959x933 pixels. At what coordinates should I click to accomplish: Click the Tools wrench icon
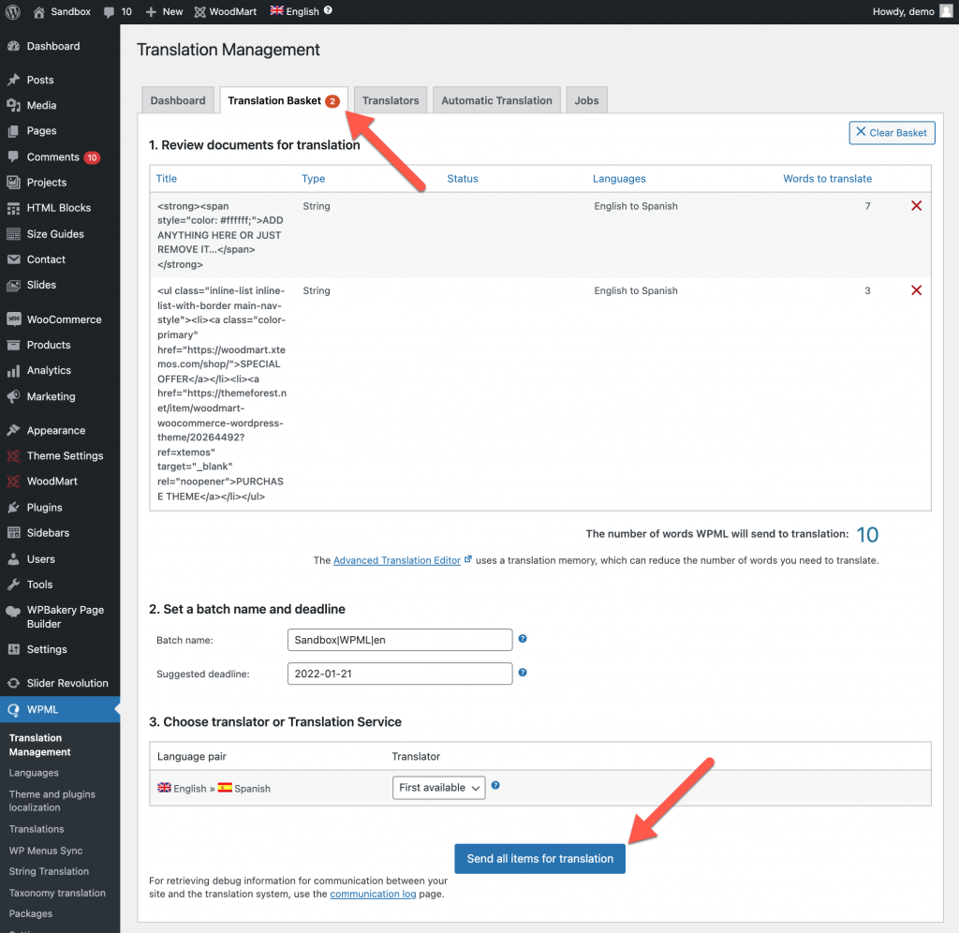pos(13,585)
